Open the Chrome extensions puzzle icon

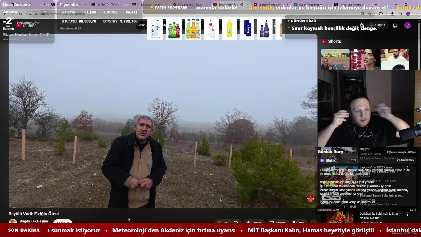(x=381, y=14)
